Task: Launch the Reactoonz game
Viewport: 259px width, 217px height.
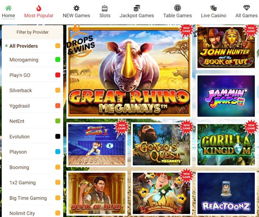Action: (226, 193)
